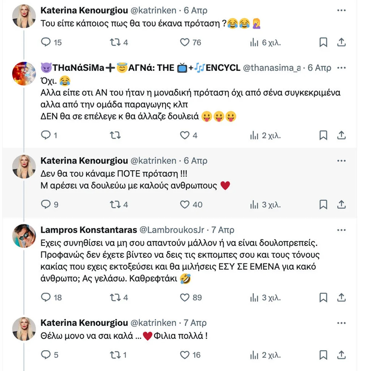Bookmark the highlighted Katerina tweet
367x371 pixels.
[323, 204]
